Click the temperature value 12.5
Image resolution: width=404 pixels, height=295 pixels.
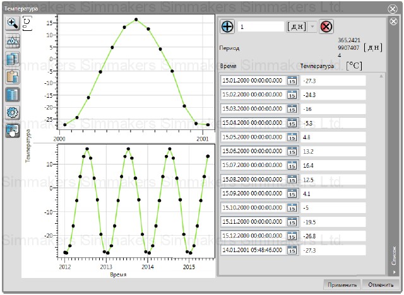pos(333,180)
